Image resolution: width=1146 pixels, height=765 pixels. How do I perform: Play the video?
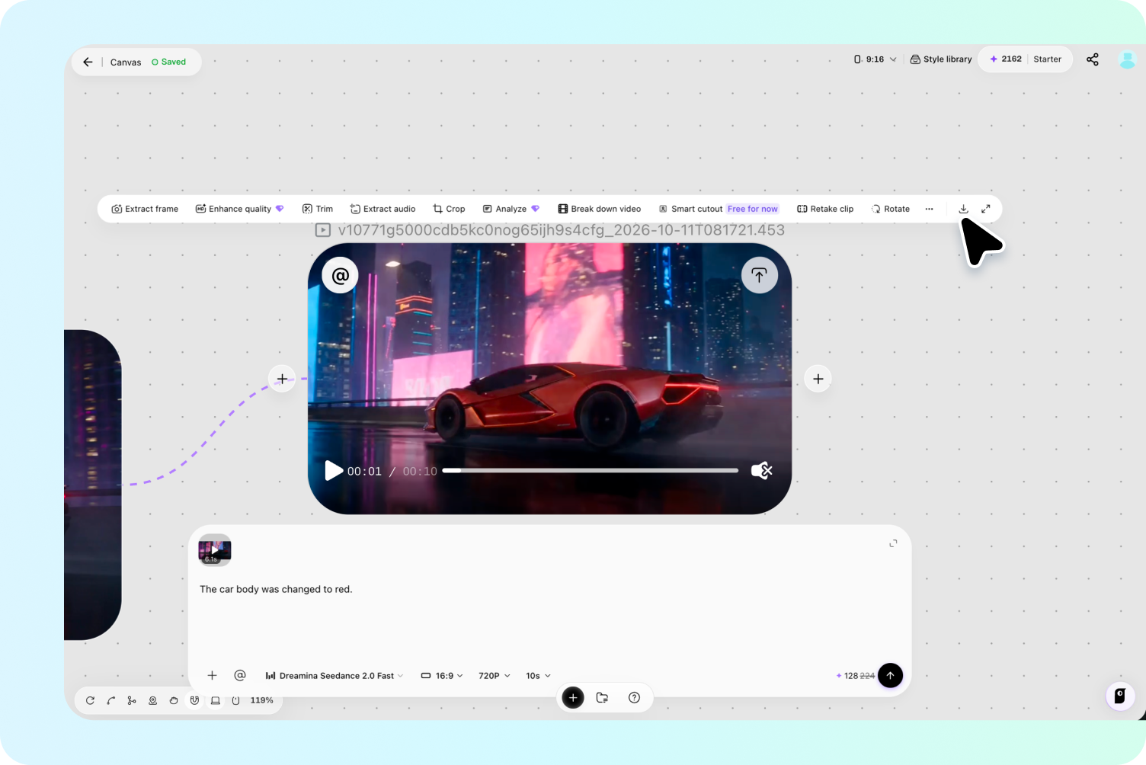333,471
